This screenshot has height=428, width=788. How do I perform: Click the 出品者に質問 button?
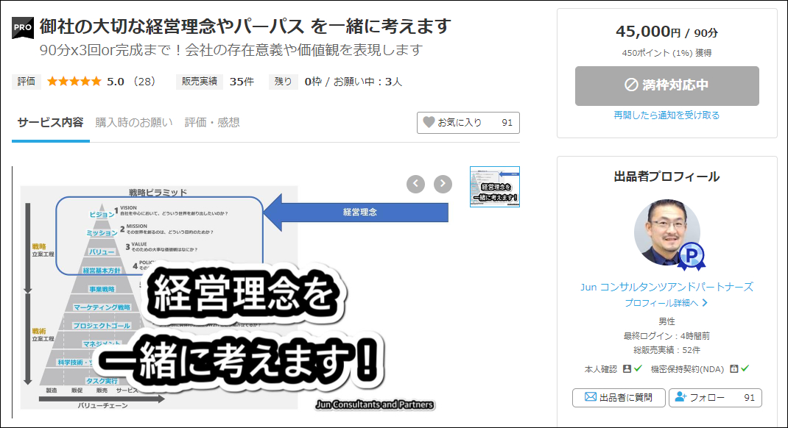[619, 397]
